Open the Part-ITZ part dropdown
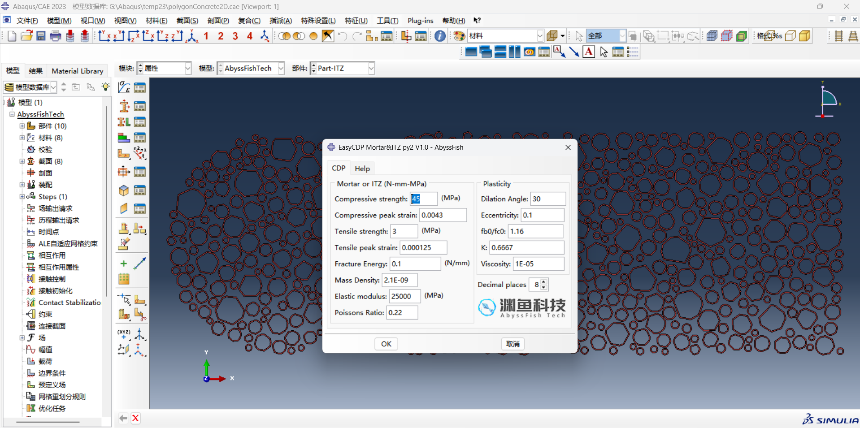This screenshot has height=428, width=860. (343, 68)
